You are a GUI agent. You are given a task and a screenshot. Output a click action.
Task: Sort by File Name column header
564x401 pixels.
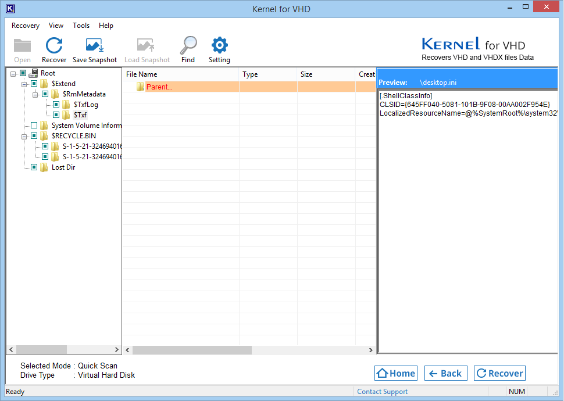(181, 74)
